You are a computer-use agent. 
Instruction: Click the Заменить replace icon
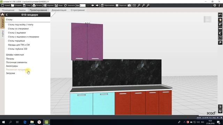[65, 6]
